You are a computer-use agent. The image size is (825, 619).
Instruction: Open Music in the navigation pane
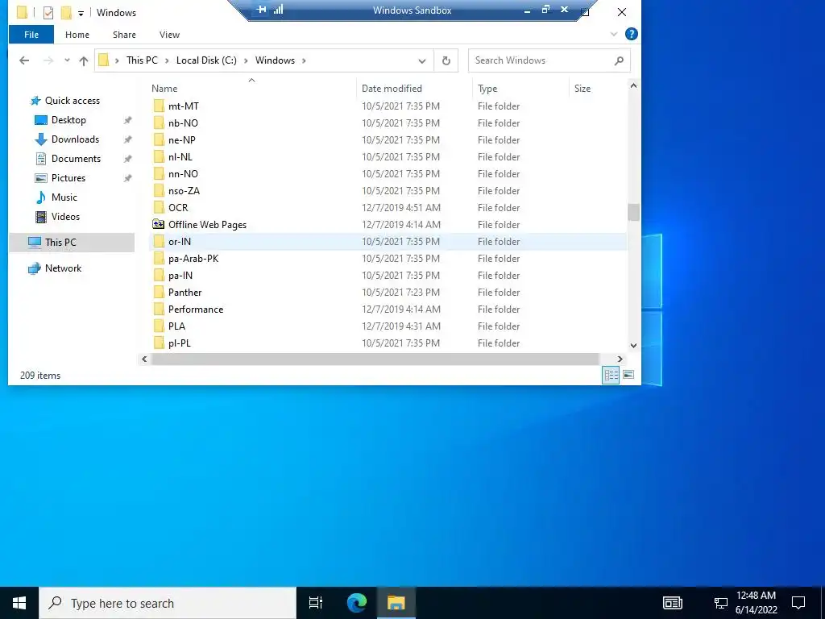click(x=64, y=197)
